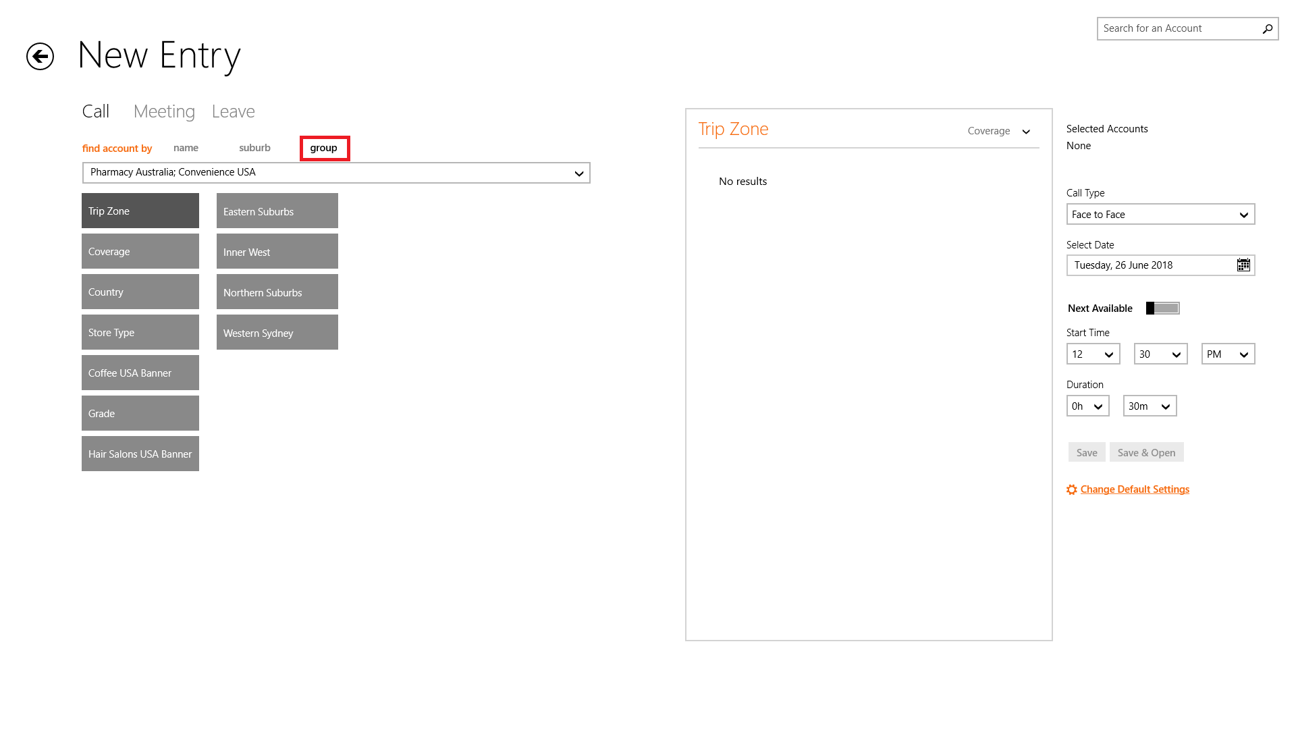Click the gear icon beside Change Default Settings
Viewport: 1296px width, 729px height.
tap(1071, 490)
